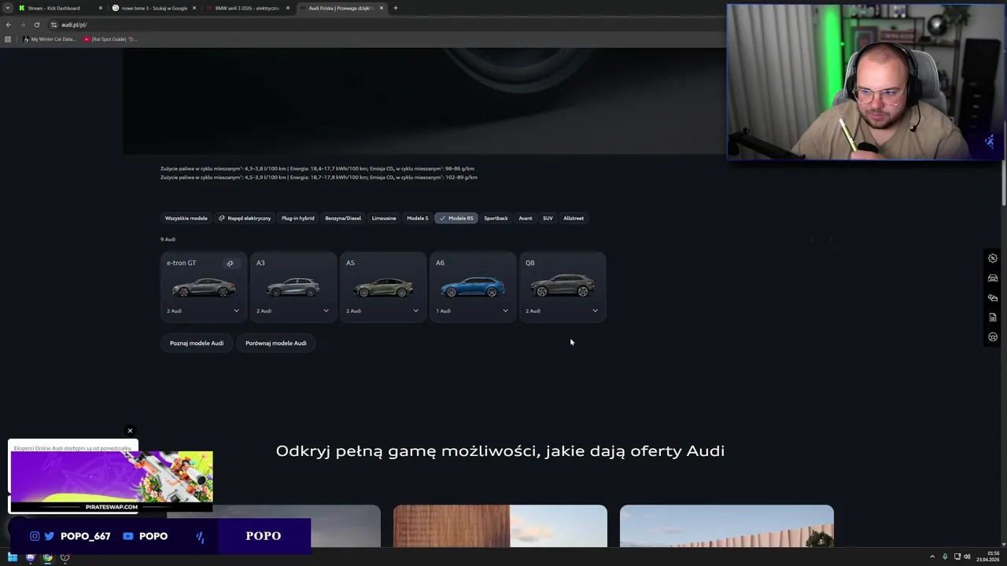
Task: Open the My Winter Car Data bookmark
Action: pos(49,39)
